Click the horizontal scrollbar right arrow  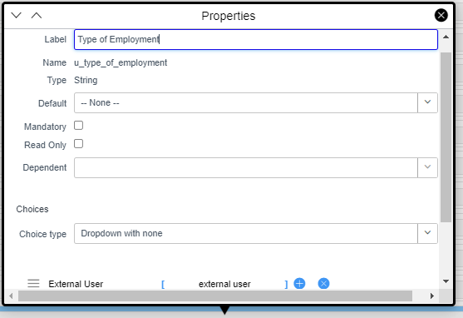pyautogui.click(x=432, y=296)
